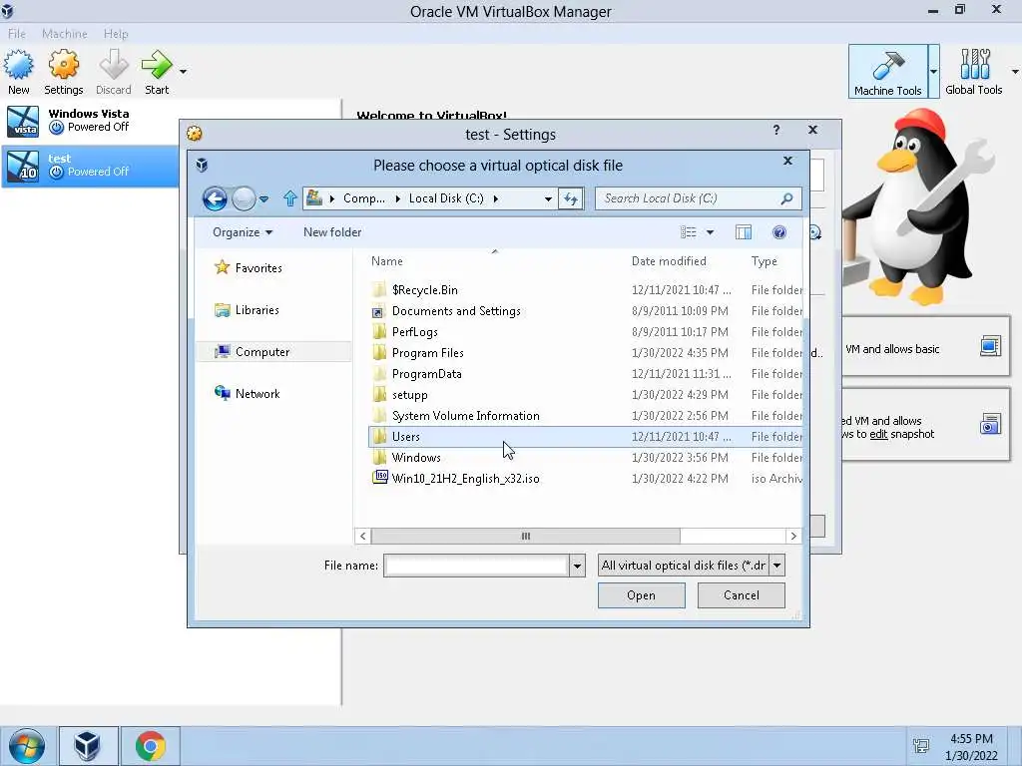Sort by the Type column header

coord(764,261)
